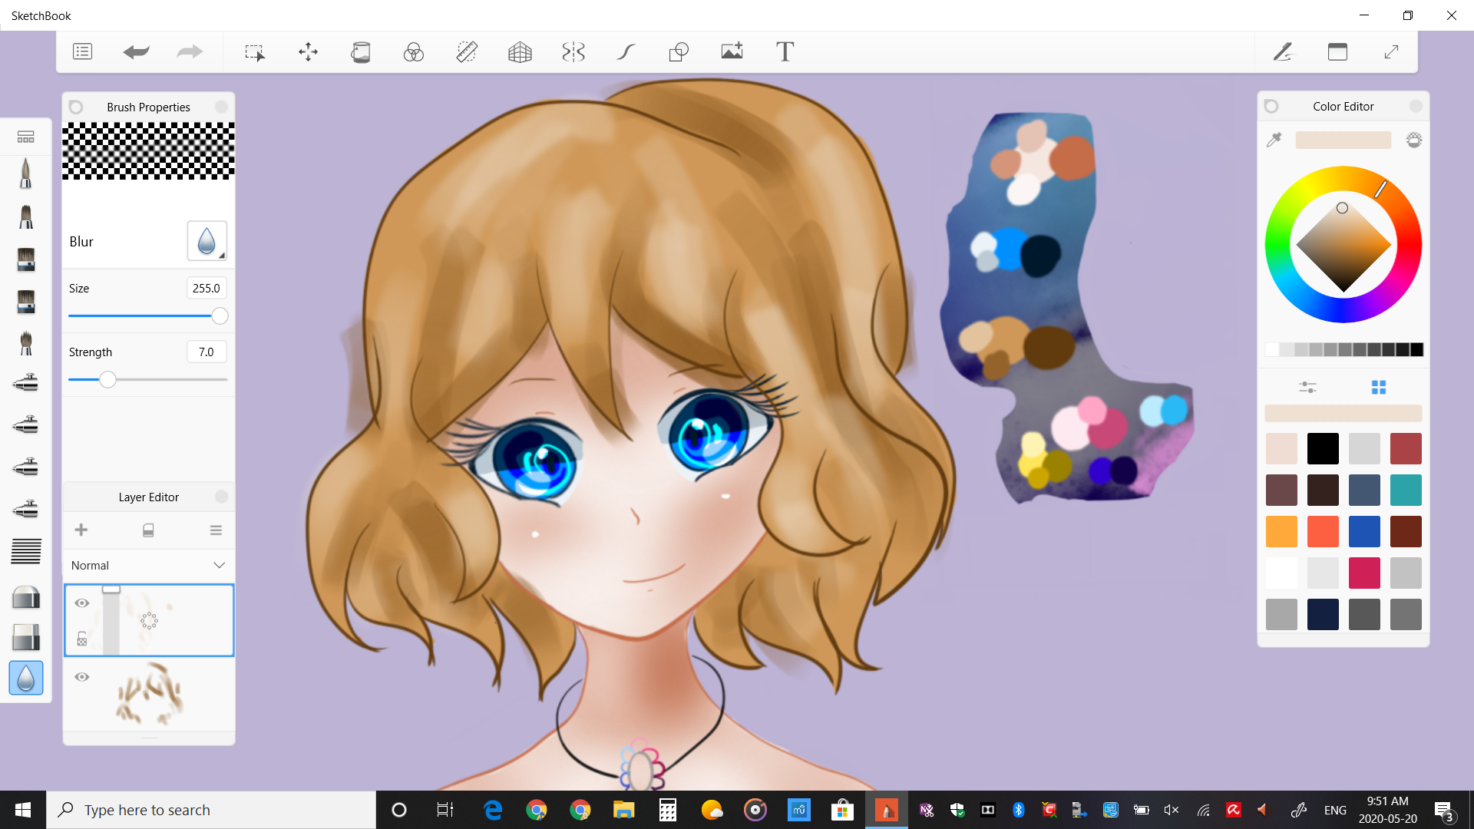Viewport: 1474px width, 829px height.
Task: Open Microsoft Edge from taskbar
Action: pyautogui.click(x=492, y=810)
